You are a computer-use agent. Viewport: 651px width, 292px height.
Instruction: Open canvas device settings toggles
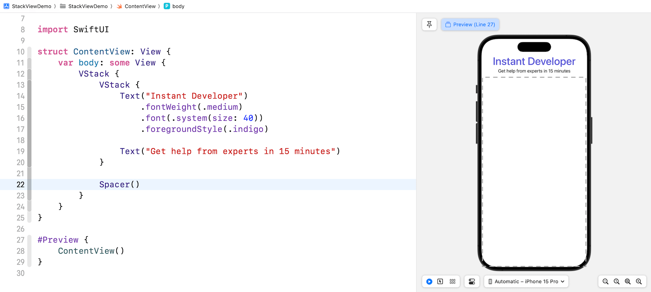point(472,282)
